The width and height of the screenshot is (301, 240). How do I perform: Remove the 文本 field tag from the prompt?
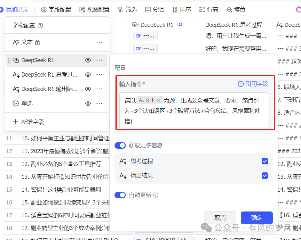pos(158,100)
